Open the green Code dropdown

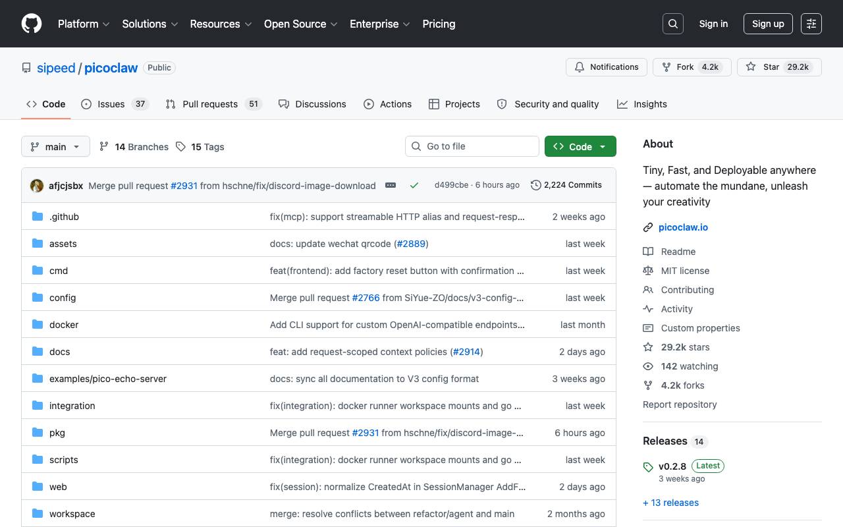(x=580, y=147)
